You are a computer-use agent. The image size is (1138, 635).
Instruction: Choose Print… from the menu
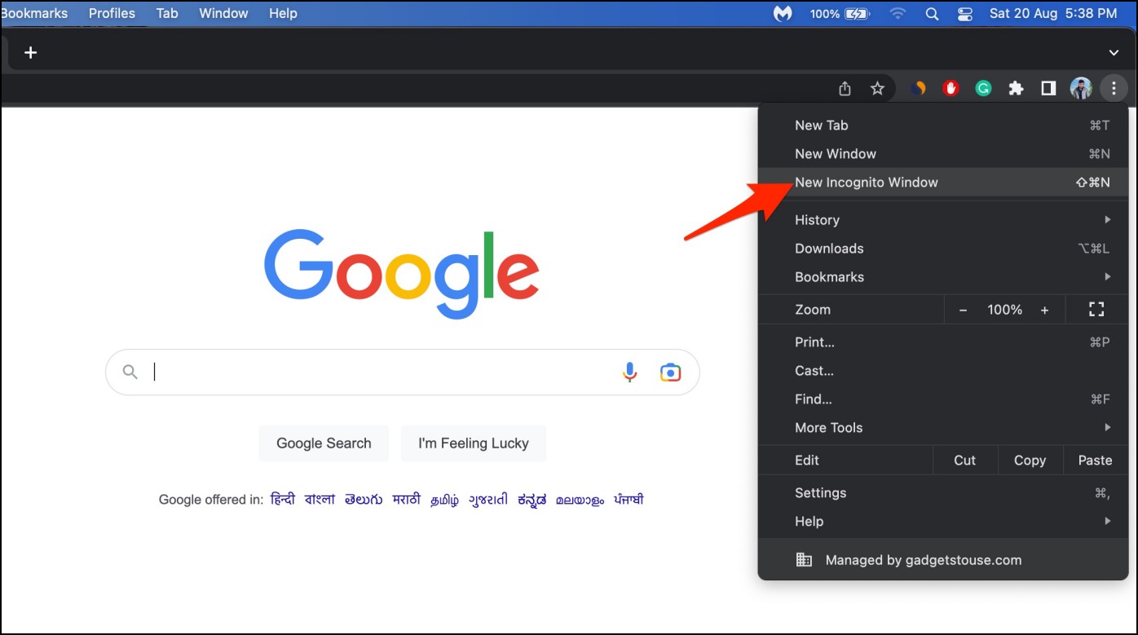943,342
